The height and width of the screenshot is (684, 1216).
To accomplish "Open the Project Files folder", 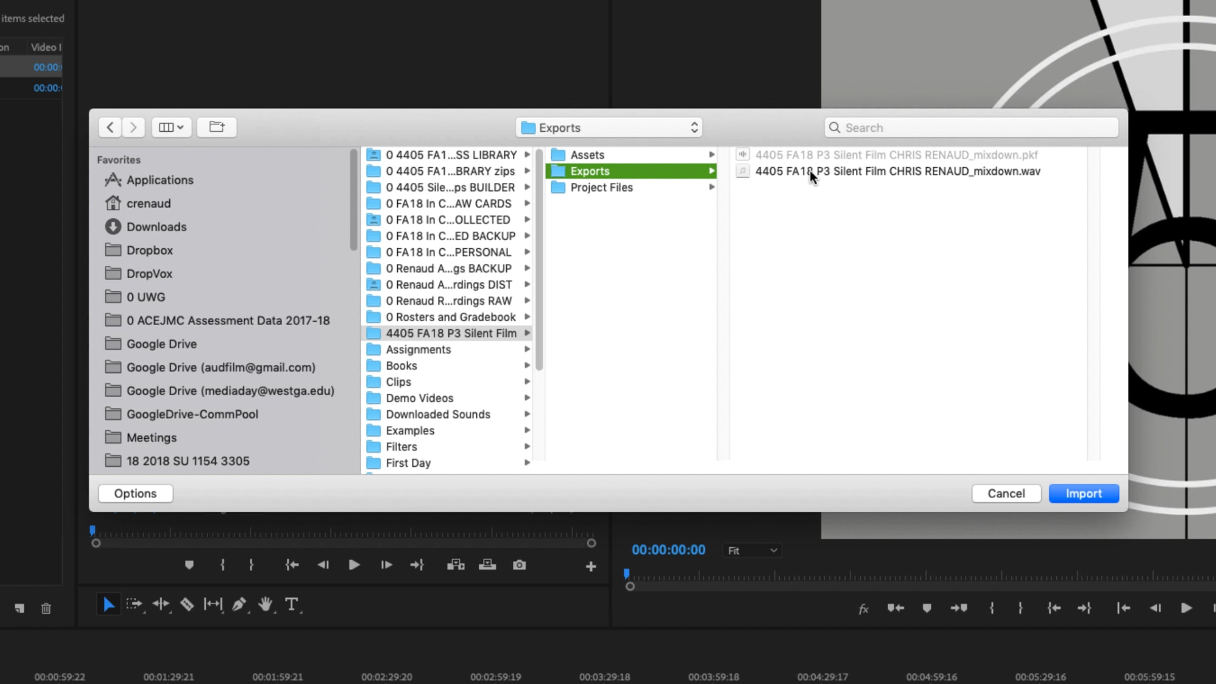I will [601, 187].
